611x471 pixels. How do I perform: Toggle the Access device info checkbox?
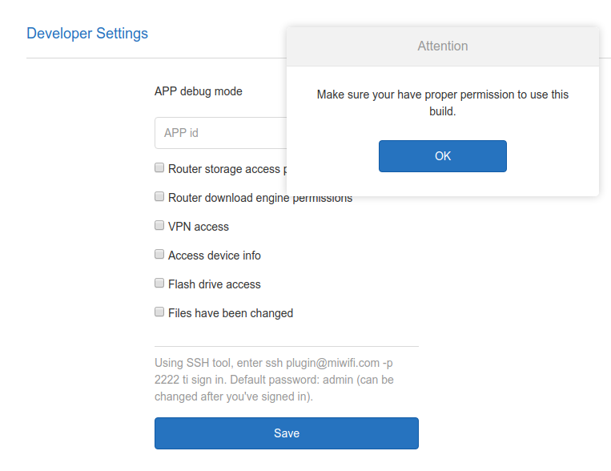coord(159,254)
